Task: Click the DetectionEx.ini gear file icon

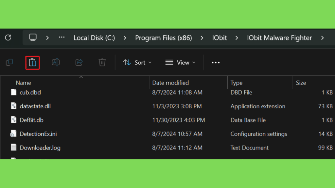Action: pyautogui.click(x=13, y=133)
